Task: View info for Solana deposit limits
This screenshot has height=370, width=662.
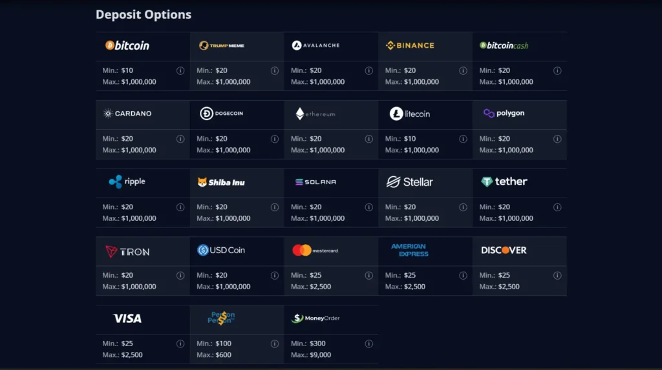Action: pos(369,207)
